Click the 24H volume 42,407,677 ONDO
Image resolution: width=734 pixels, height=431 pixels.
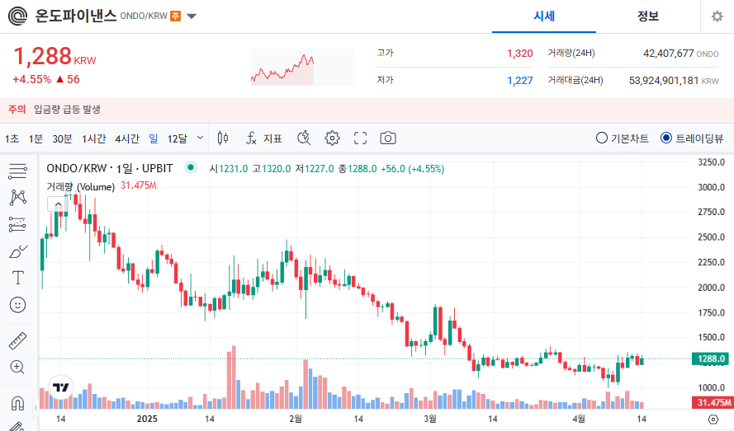pos(680,54)
